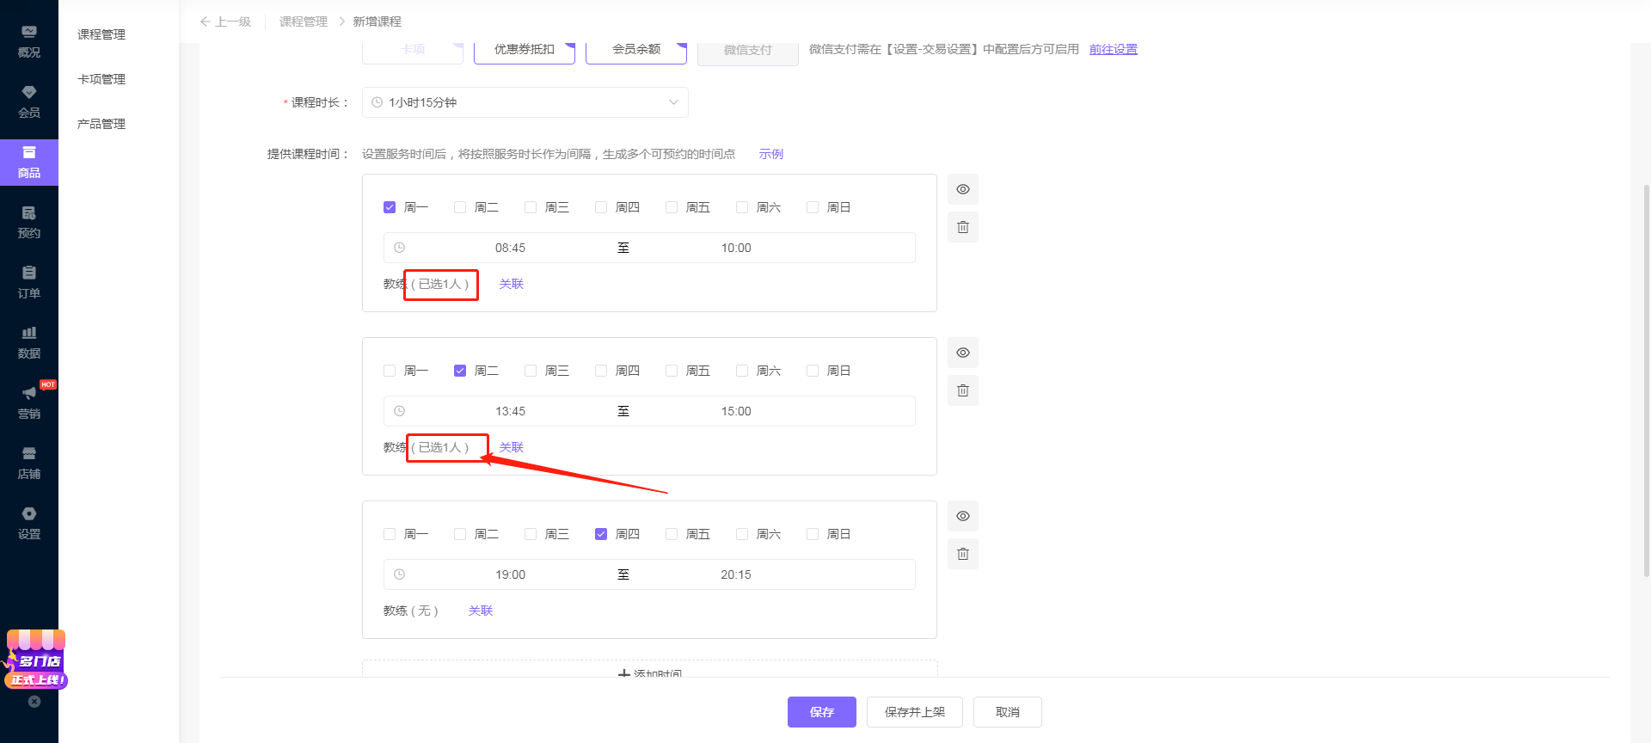Viewport: 1651px width, 743px height.
Task: Click the 多门店 promotional banner
Action: pyautogui.click(x=35, y=660)
